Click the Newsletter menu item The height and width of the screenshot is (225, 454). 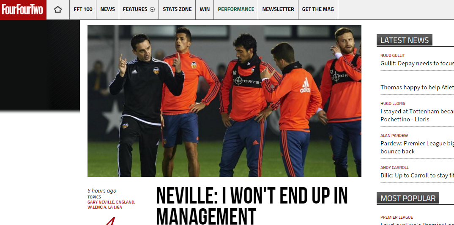[x=278, y=9]
